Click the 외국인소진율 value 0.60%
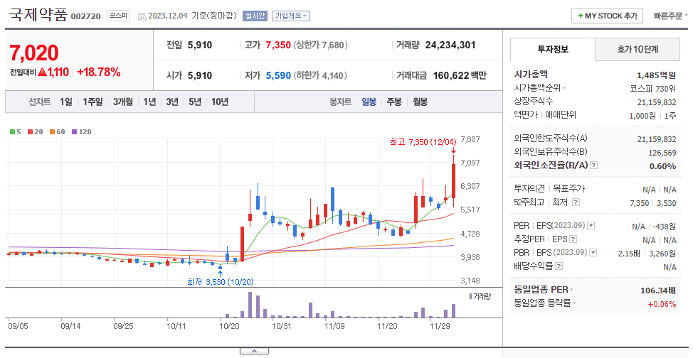This screenshot has width=693, height=358. (x=662, y=166)
